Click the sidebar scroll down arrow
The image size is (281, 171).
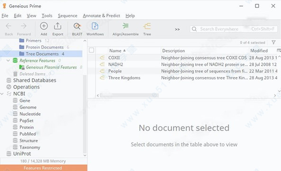(x=85, y=155)
